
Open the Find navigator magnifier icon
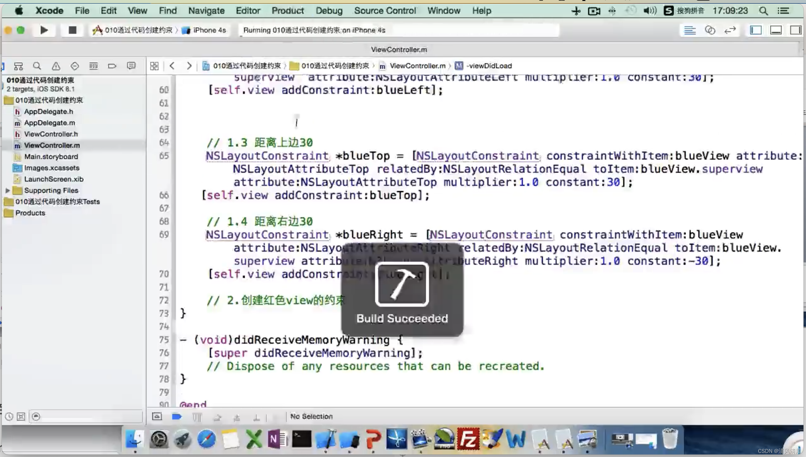pyautogui.click(x=37, y=66)
